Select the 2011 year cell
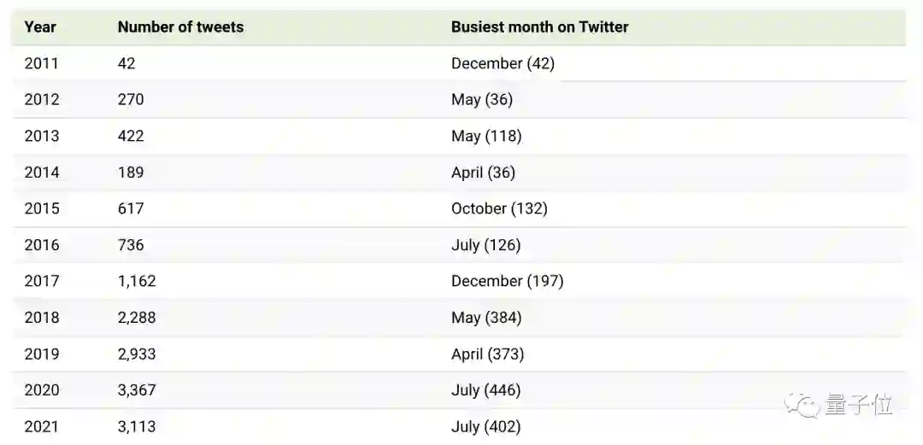The width and height of the screenshot is (923, 445). (42, 63)
